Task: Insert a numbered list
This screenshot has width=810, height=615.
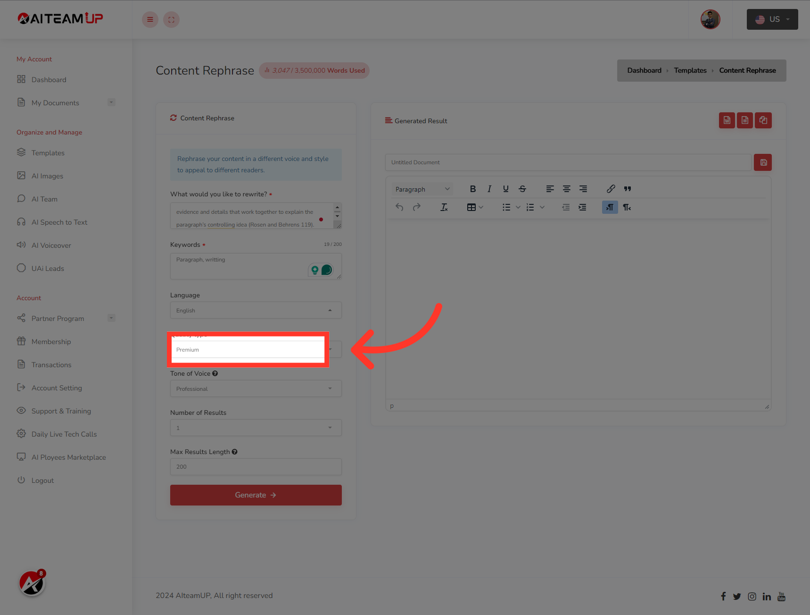Action: (530, 207)
